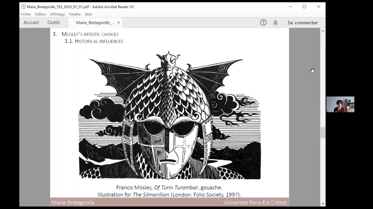Click footer text 'Université Paris-Est Créteil'
373x209 pixels.
pyautogui.click(x=255, y=202)
